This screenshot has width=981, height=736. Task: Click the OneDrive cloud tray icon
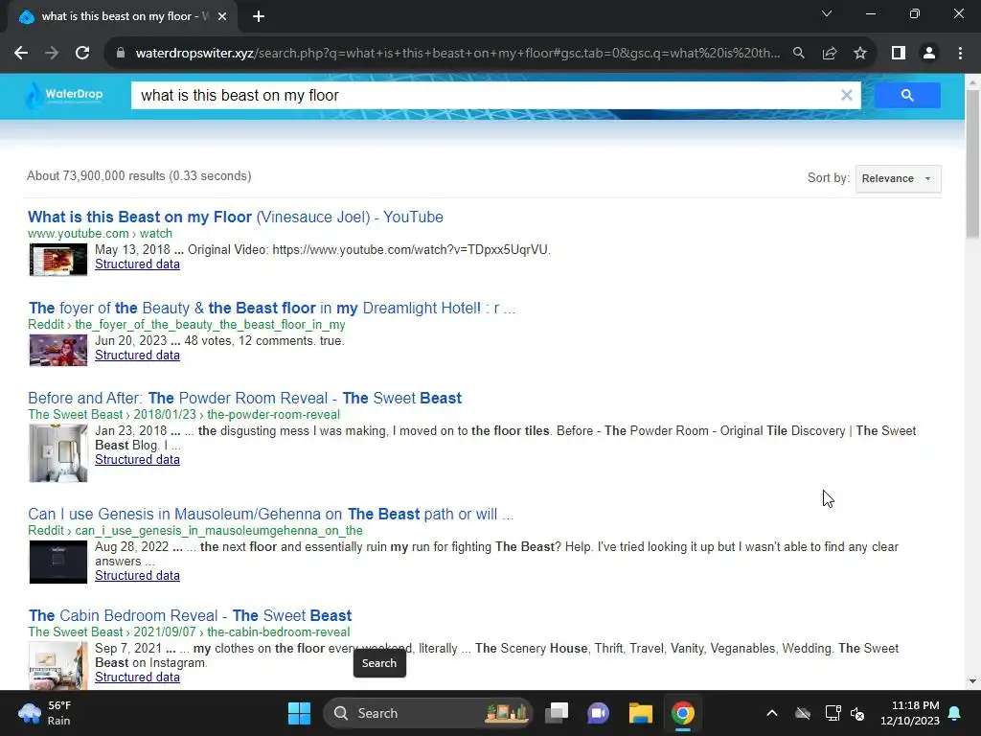pyautogui.click(x=803, y=713)
